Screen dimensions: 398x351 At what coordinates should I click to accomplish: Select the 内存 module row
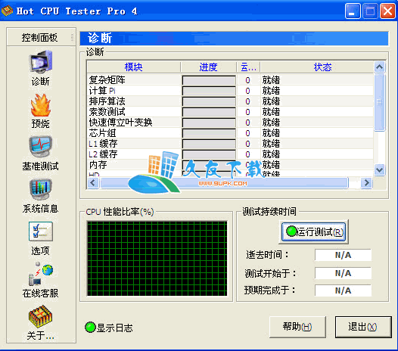(230, 165)
